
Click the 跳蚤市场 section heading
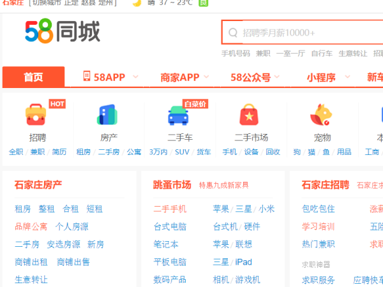[172, 185]
